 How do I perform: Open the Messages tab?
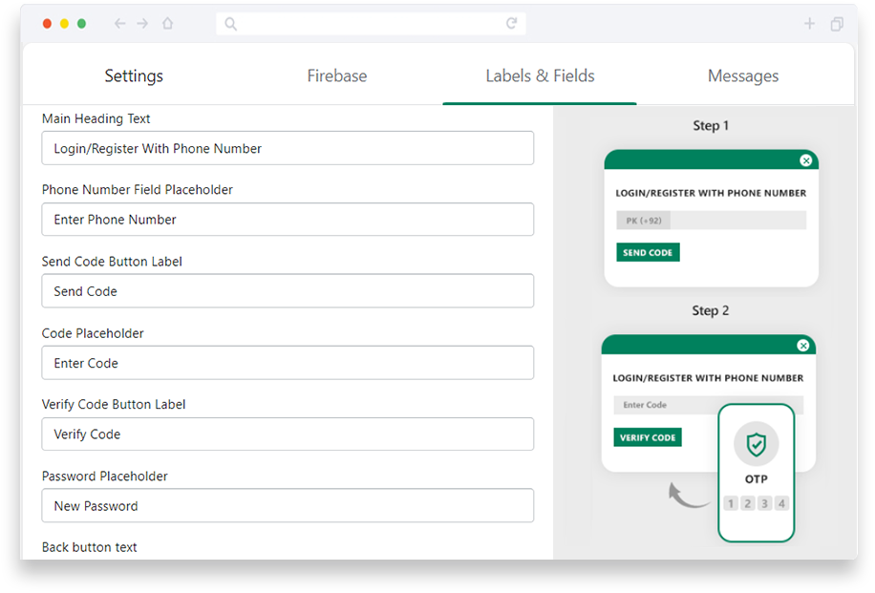point(743,75)
